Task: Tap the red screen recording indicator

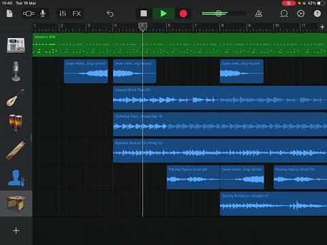Action: [289, 3]
